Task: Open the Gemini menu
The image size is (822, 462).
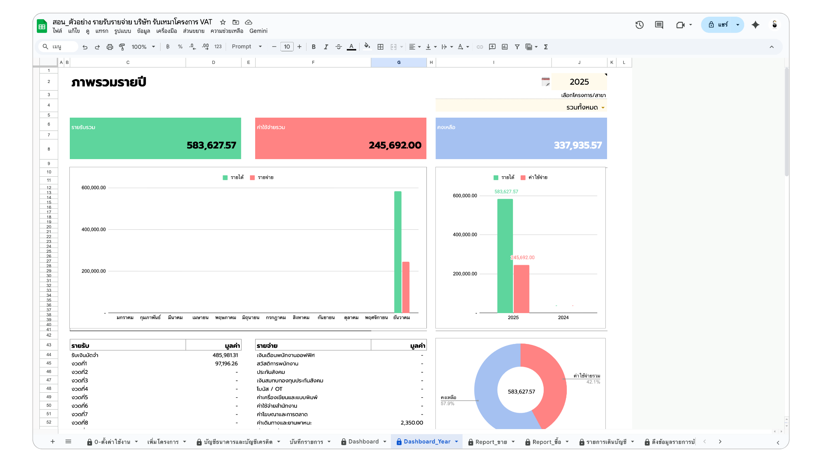Action: [x=258, y=31]
